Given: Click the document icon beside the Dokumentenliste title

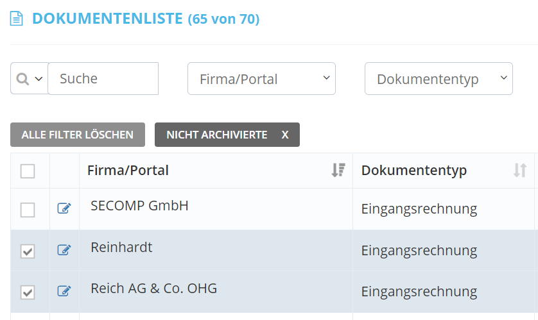Looking at the screenshot, I should pos(16,19).
